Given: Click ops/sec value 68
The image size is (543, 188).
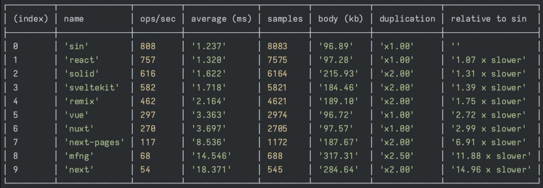Looking at the screenshot, I should click(x=146, y=155).
